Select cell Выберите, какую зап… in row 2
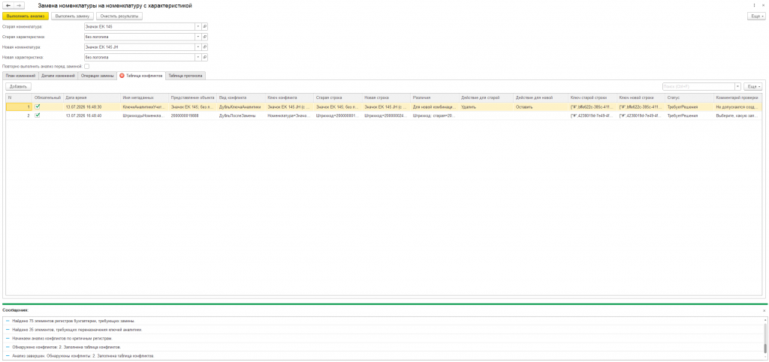Viewport: 769px width, 362px height. (x=738, y=116)
